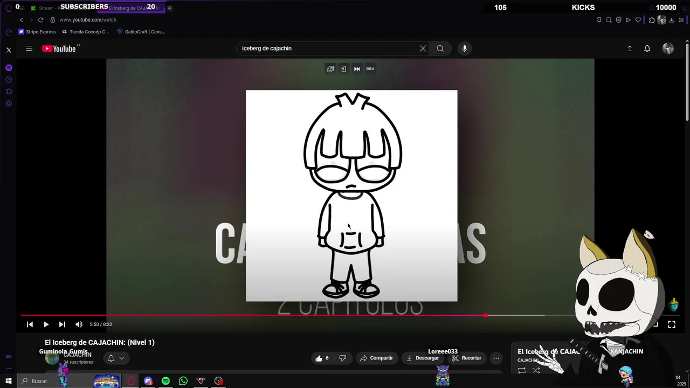
Task: Open the Windows Start menu
Action: (9, 381)
